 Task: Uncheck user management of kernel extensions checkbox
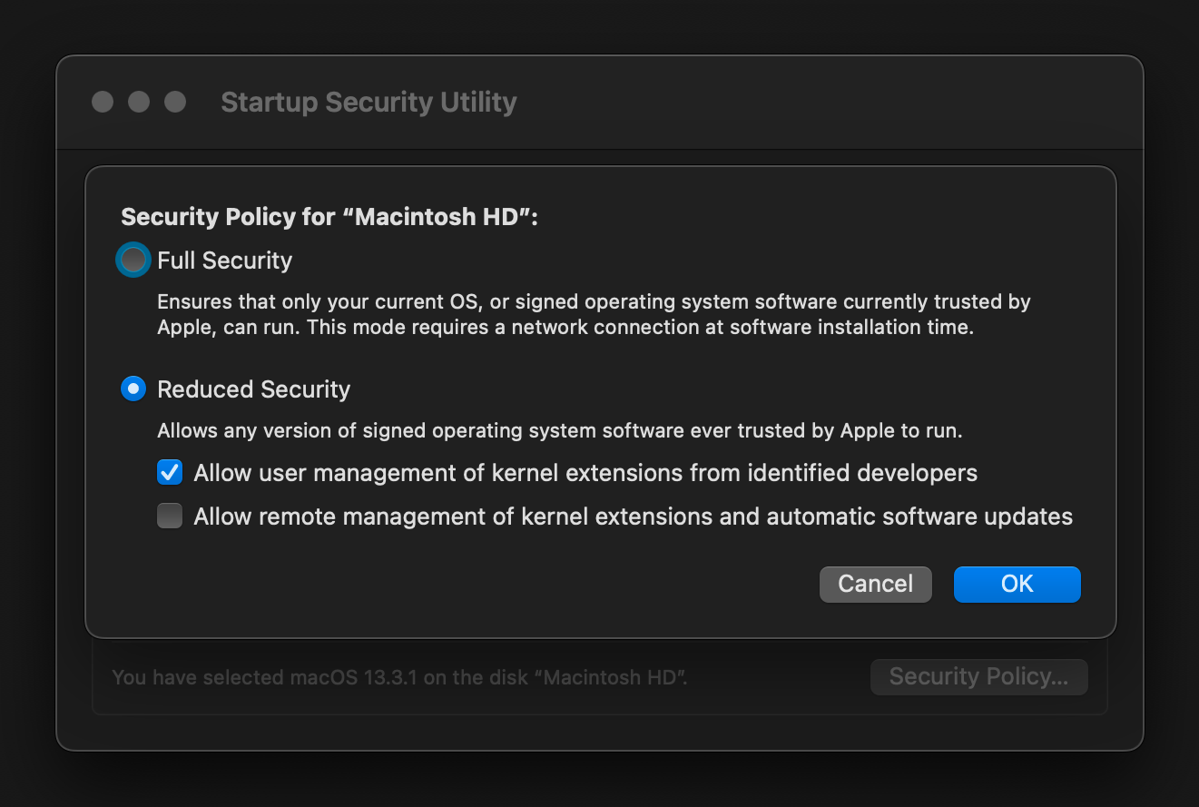pos(170,473)
